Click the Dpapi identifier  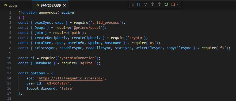pos(40,28)
